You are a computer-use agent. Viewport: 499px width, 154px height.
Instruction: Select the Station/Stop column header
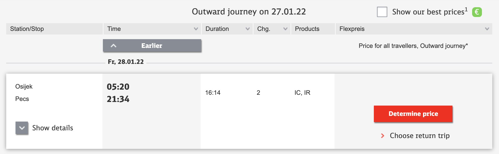(27, 29)
